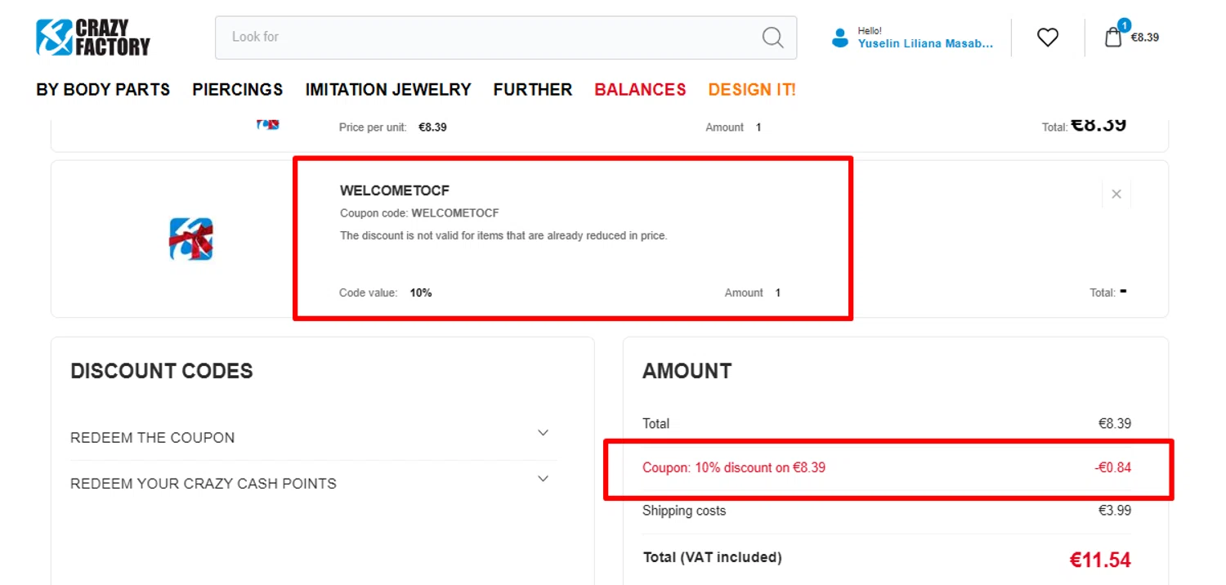Screen dimensions: 1226x585
Task: Open the By Body Parts menu
Action: pos(103,90)
